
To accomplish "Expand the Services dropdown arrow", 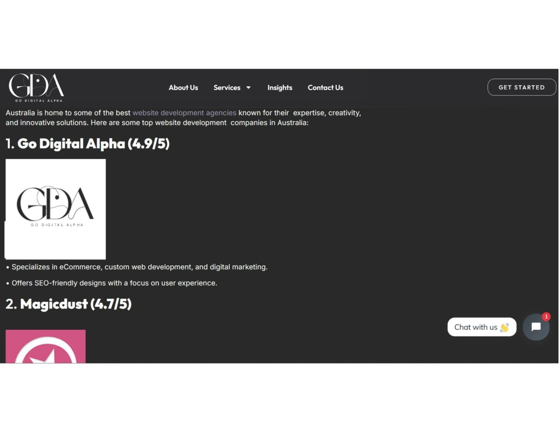I will point(248,87).
